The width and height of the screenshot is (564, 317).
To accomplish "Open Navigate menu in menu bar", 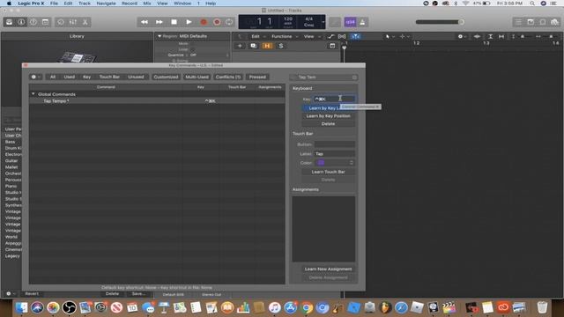I will pos(106,4).
